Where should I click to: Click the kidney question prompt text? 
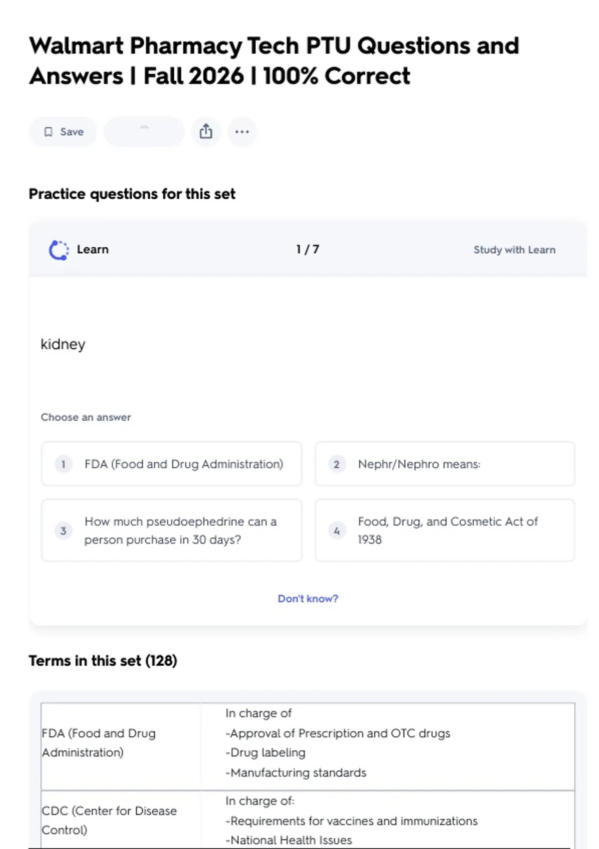coord(63,344)
